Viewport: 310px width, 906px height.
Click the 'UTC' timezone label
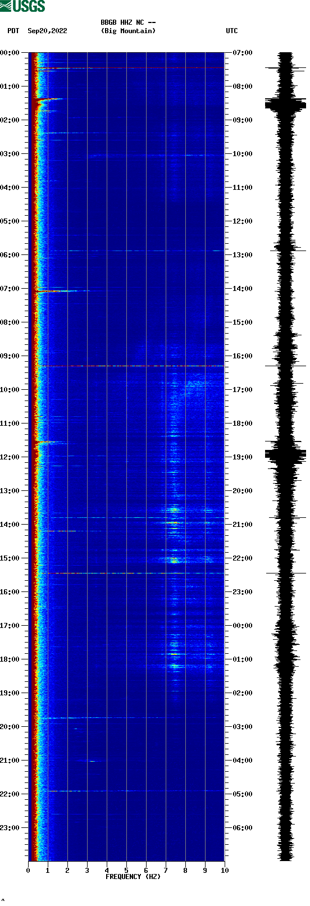point(232,31)
